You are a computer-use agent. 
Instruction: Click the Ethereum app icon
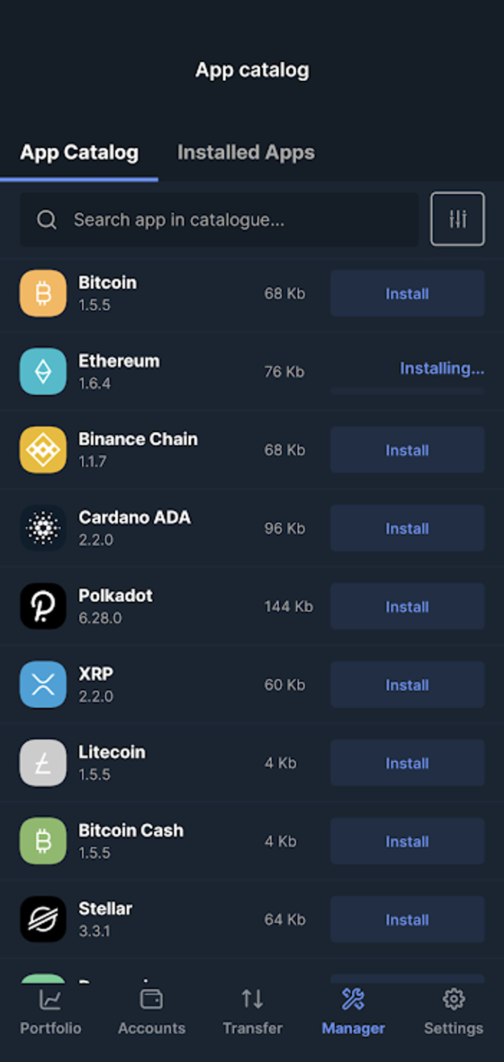pyautogui.click(x=43, y=372)
